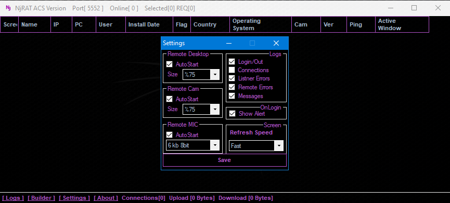Click the Country column header

point(210,24)
